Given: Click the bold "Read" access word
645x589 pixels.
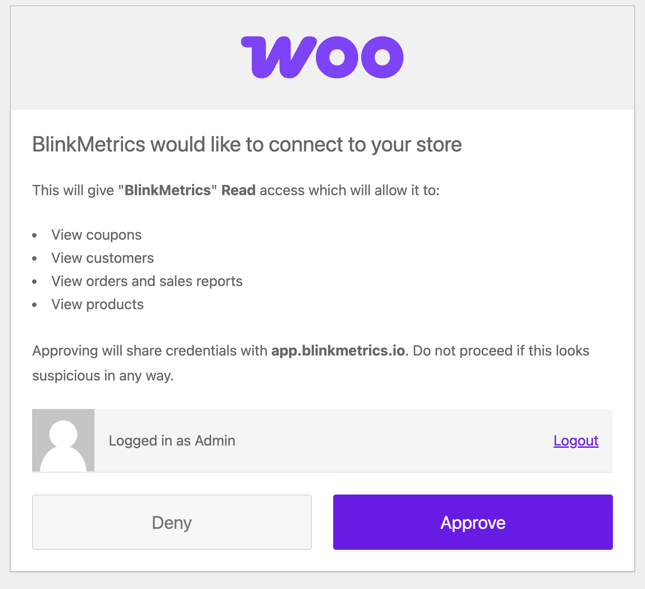Looking at the screenshot, I should pos(238,190).
